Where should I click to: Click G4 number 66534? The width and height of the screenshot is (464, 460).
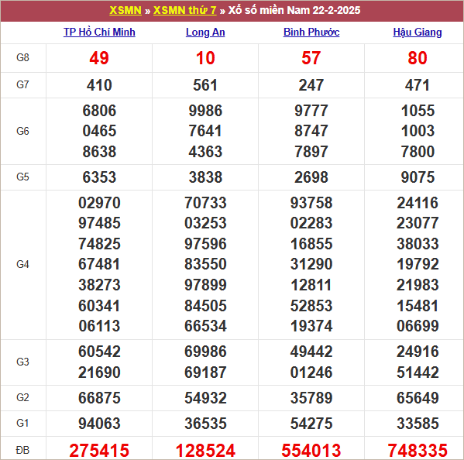[x=205, y=326]
